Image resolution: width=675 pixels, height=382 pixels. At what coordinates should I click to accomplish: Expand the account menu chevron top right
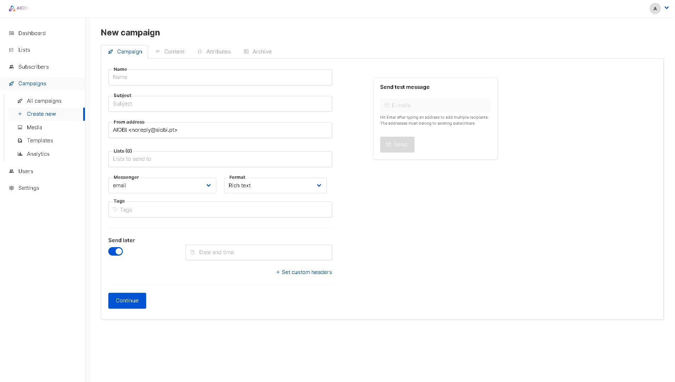667,7
